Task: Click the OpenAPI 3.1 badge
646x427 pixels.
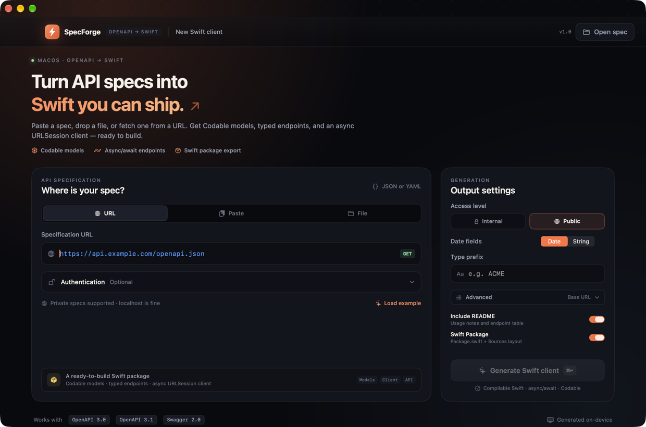Action: pyautogui.click(x=136, y=420)
